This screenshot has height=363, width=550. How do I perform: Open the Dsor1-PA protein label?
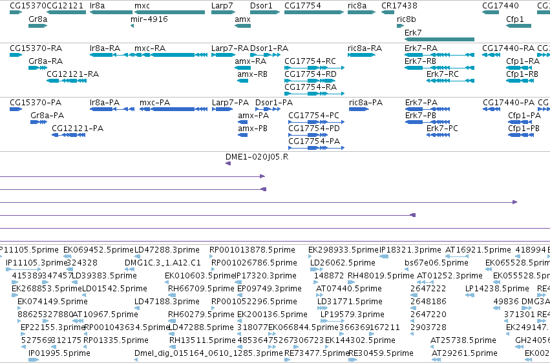274,103
